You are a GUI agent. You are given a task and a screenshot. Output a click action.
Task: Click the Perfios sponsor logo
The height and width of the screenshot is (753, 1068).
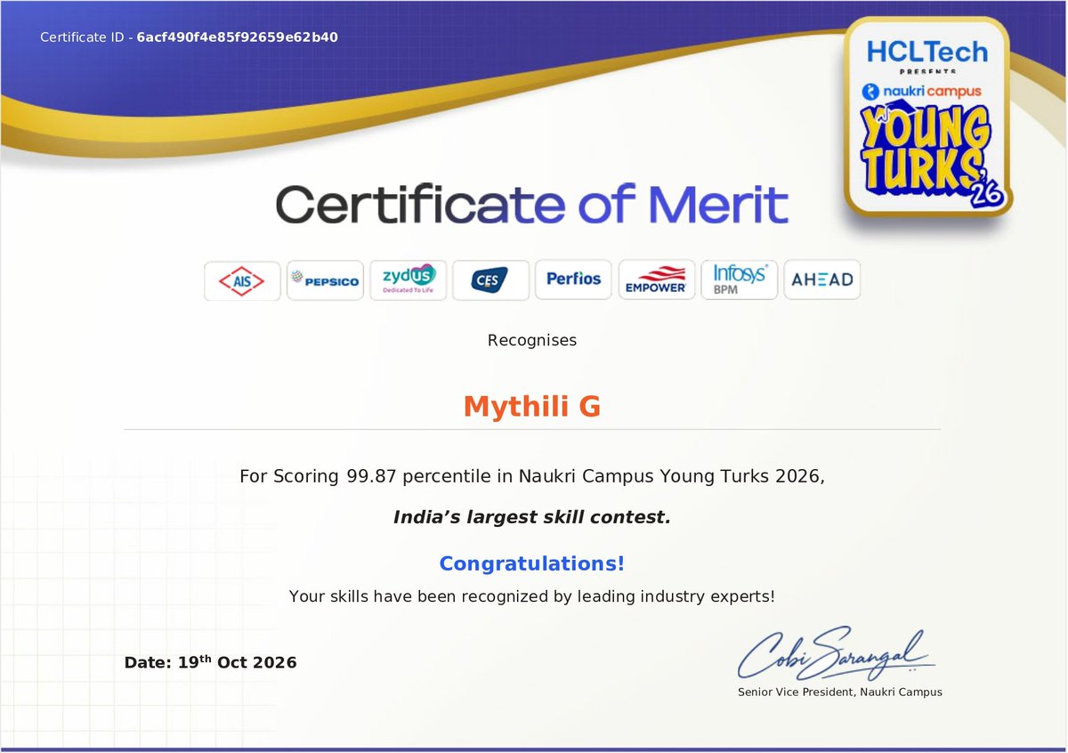click(573, 280)
